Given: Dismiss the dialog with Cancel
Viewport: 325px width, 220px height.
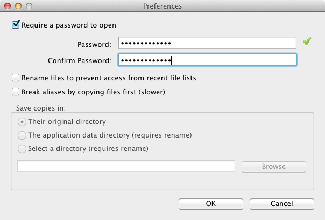Looking at the screenshot, I should (281, 204).
